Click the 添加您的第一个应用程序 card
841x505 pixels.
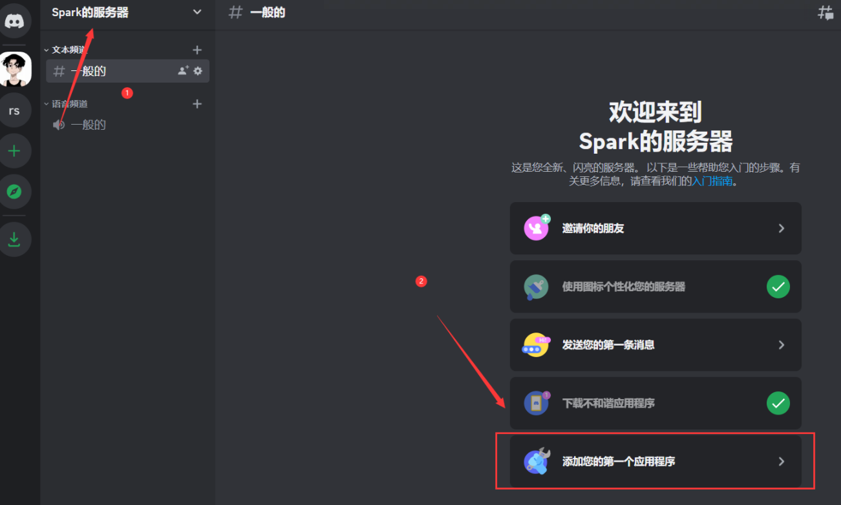pos(655,462)
